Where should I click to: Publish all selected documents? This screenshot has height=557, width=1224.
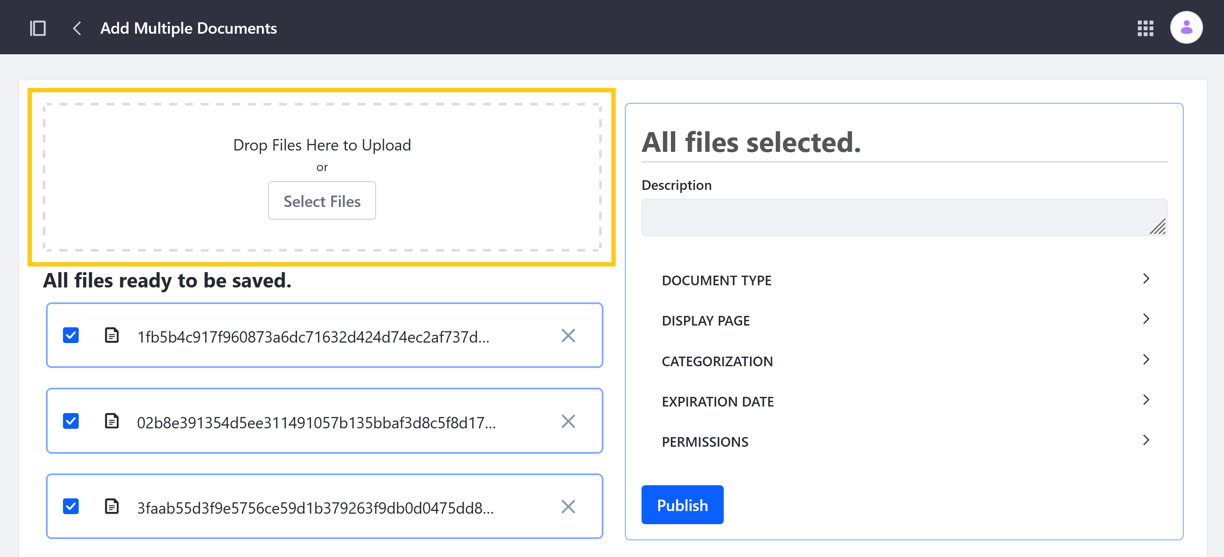point(682,504)
